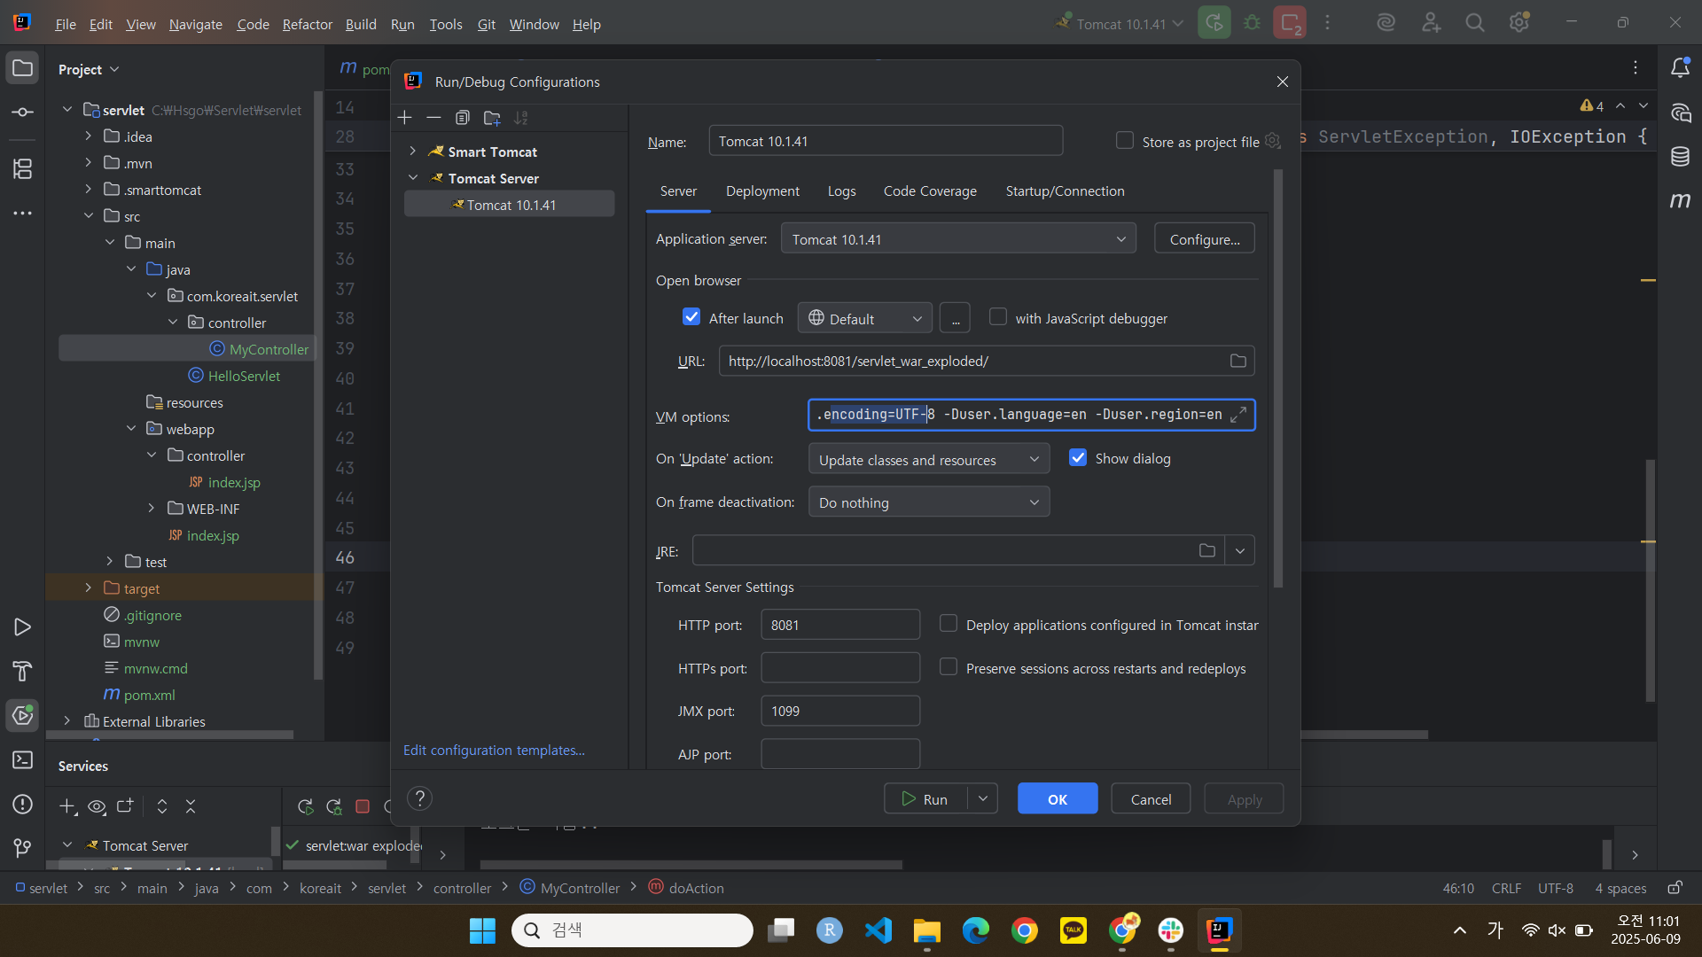Image resolution: width=1702 pixels, height=957 pixels.
Task: Open the Application server dropdown
Action: (x=957, y=239)
